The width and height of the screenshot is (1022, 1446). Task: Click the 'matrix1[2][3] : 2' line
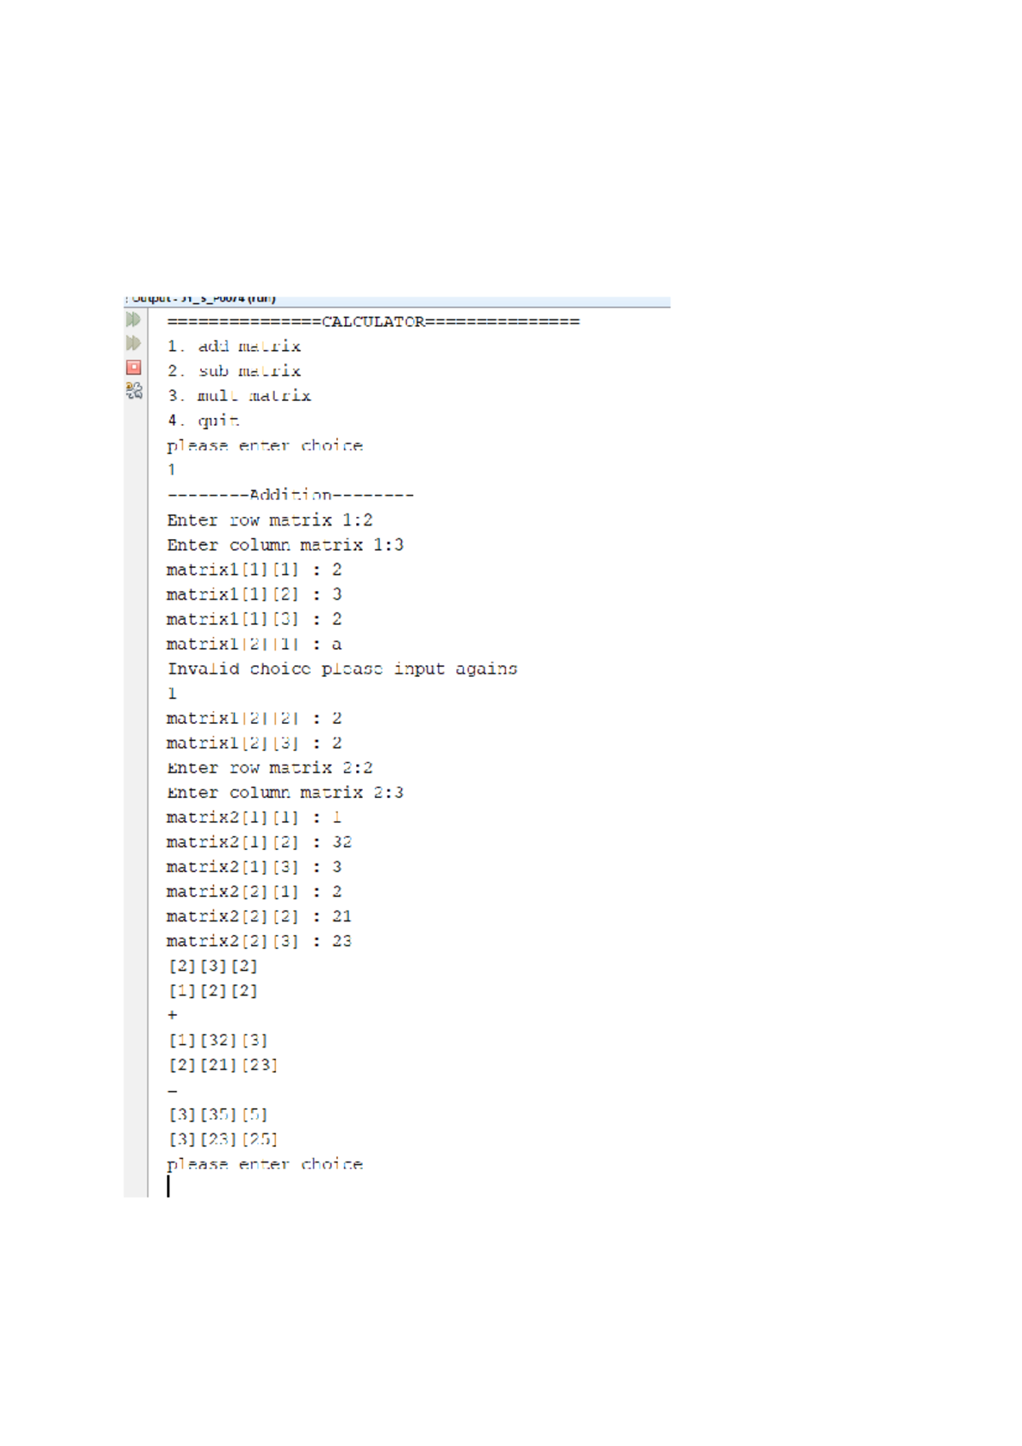254,743
